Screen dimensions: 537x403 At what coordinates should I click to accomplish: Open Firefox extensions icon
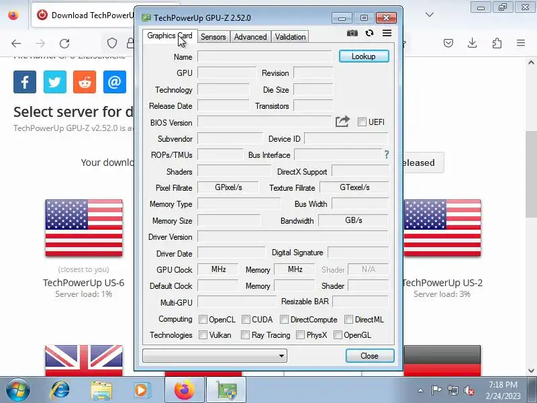coord(497,43)
